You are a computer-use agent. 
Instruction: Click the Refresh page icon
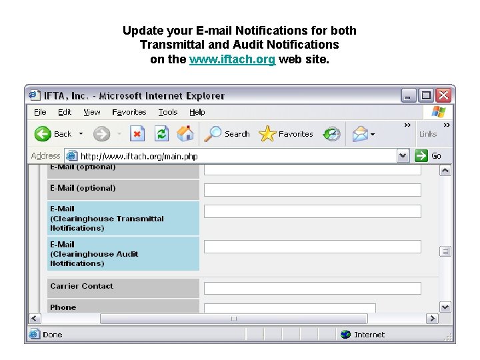coord(161,134)
